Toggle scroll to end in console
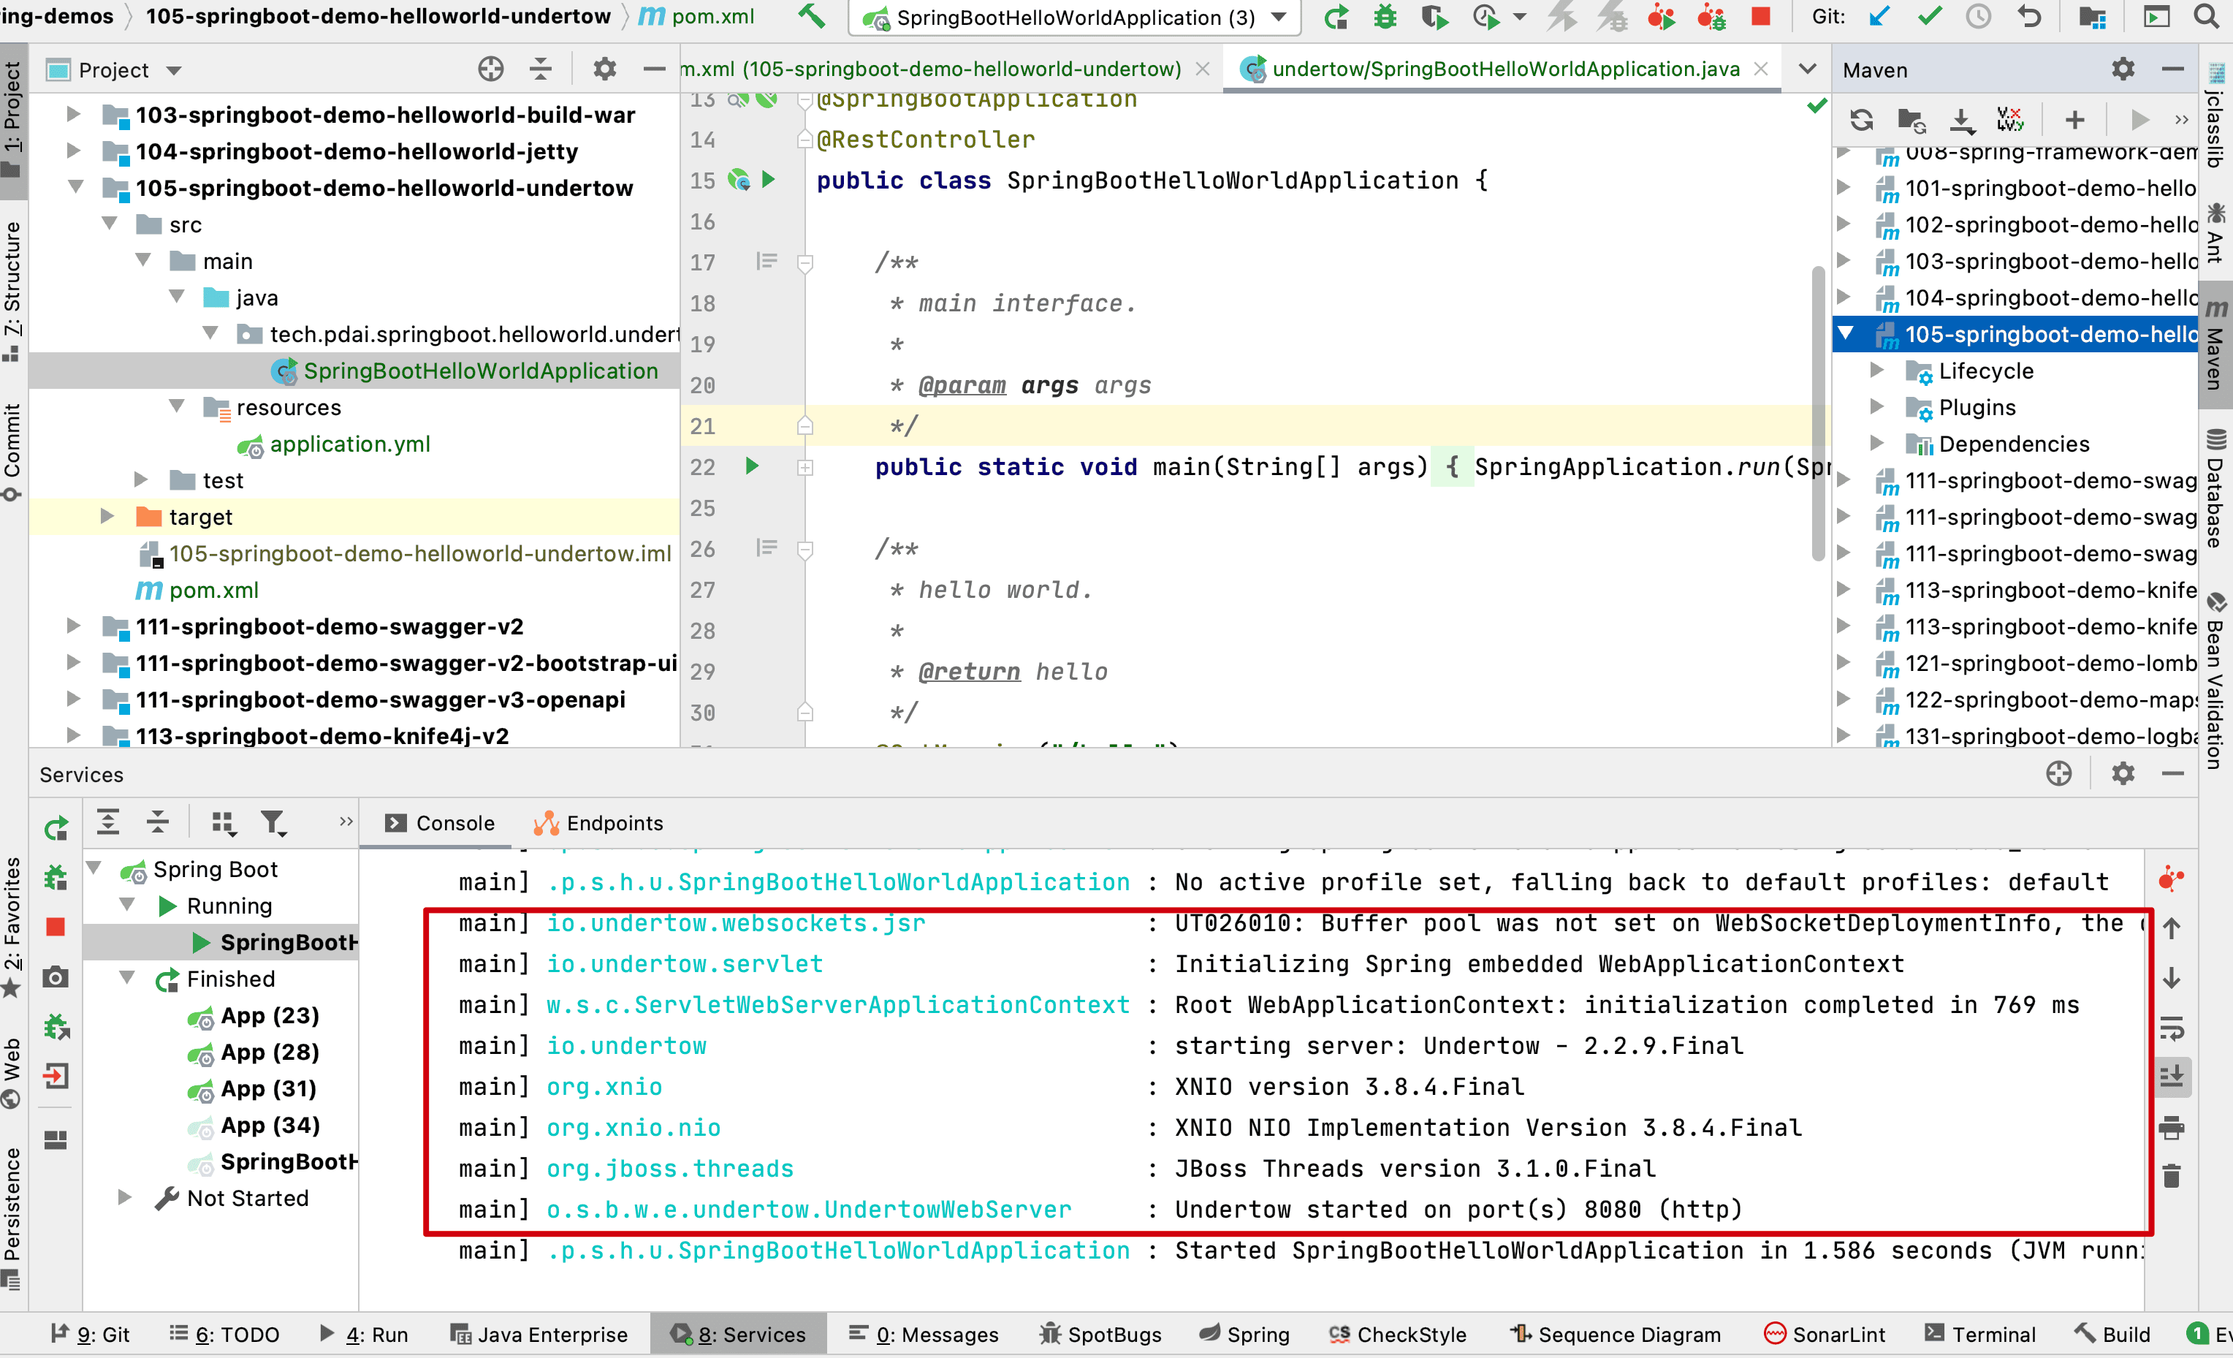 tap(2172, 1077)
